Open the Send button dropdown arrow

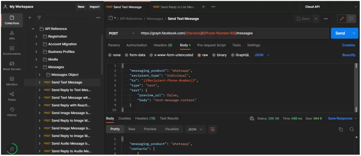coord(354,33)
